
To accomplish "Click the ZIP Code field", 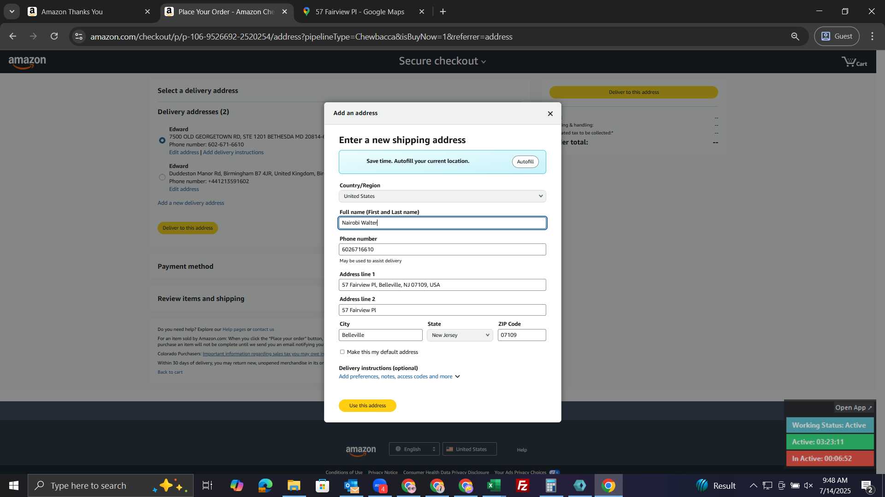I will click(x=522, y=335).
